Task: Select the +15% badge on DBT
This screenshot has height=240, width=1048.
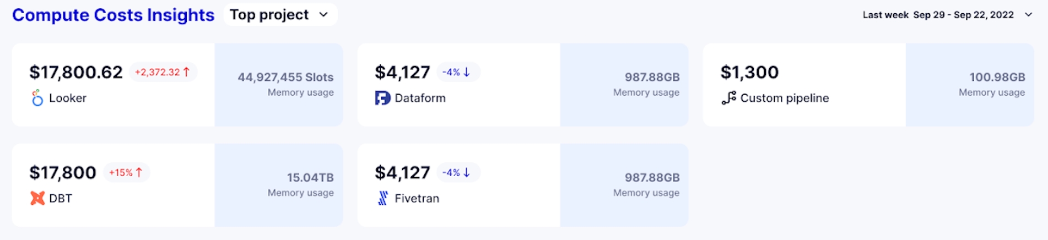Action: tap(126, 172)
